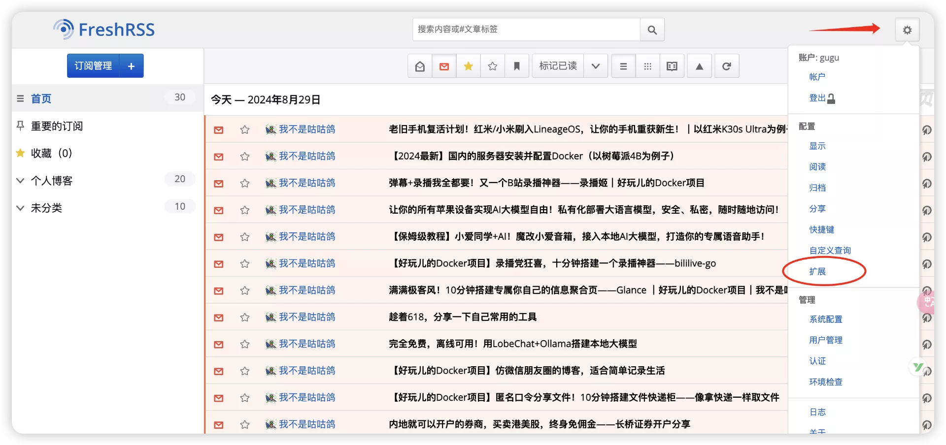Click the 订阅管理 button

(x=93, y=66)
